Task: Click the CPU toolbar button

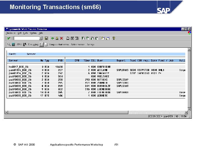Action: pyautogui.click(x=19, y=44)
